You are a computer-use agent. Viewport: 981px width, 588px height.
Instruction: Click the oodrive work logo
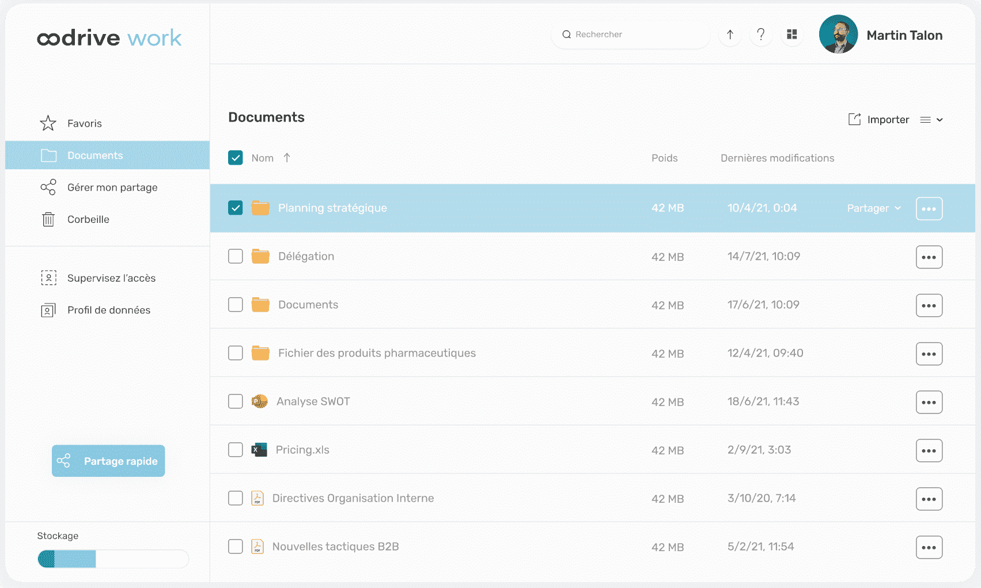pyautogui.click(x=109, y=38)
